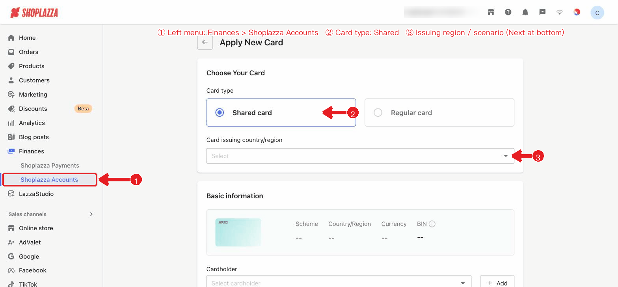
Task: Expand the Sales channels chevron
Action: pos(91,214)
